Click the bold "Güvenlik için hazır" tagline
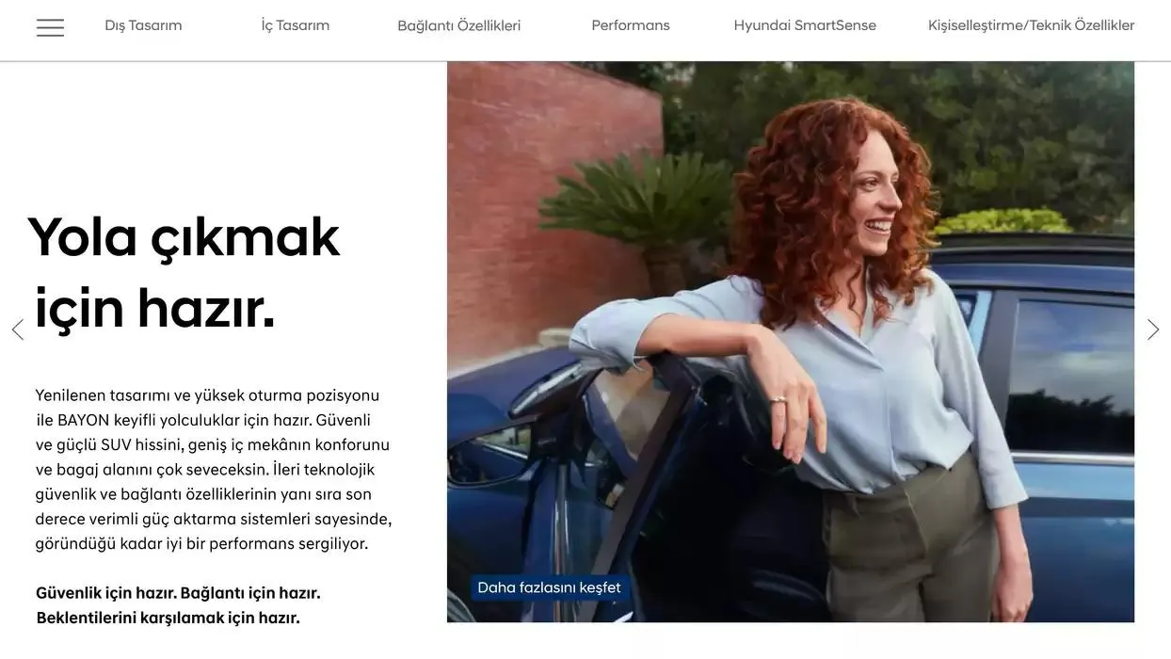The width and height of the screenshot is (1171, 659). [103, 593]
